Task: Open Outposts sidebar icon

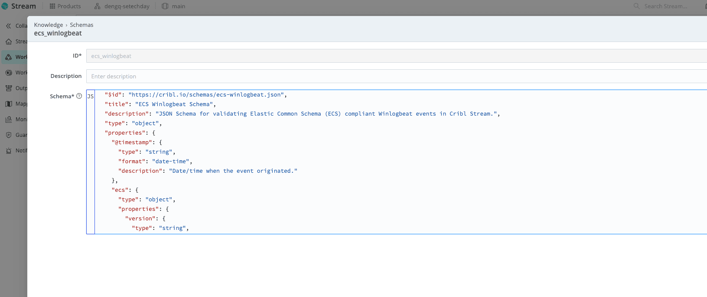Action: 9,88
